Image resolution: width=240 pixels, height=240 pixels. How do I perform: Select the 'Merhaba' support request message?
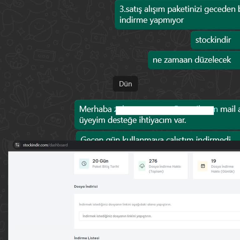[x=157, y=115]
